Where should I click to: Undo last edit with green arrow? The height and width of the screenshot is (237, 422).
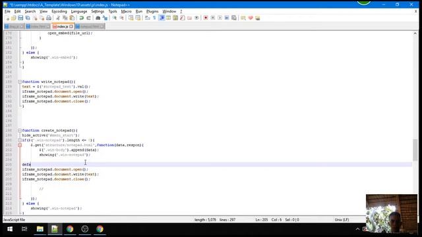coord(81,18)
